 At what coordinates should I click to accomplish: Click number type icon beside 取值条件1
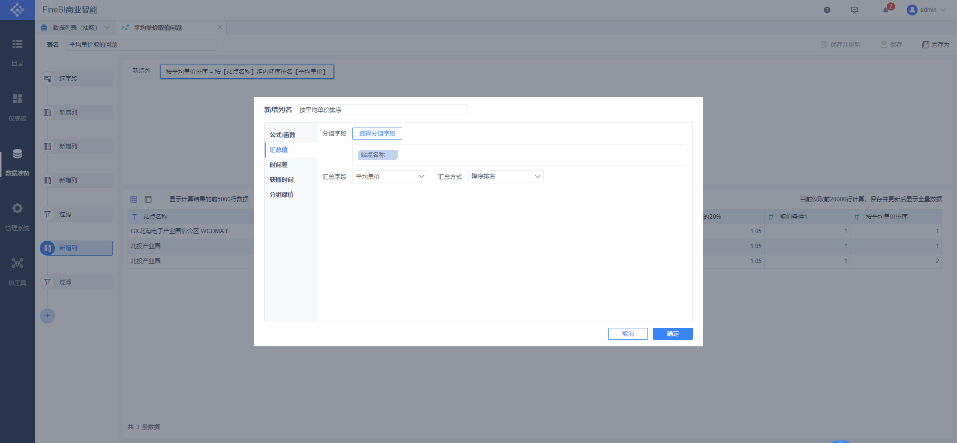pyautogui.click(x=771, y=217)
